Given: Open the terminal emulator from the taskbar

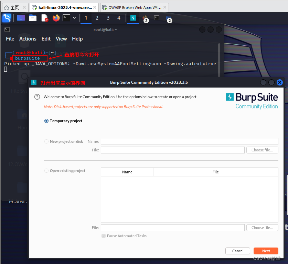Looking at the screenshot, I should click(x=66, y=18).
